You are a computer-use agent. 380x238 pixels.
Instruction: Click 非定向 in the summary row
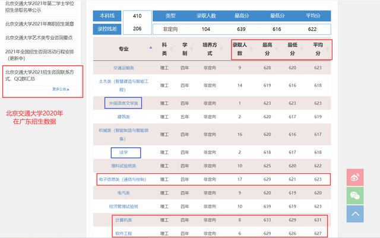tap(170, 29)
